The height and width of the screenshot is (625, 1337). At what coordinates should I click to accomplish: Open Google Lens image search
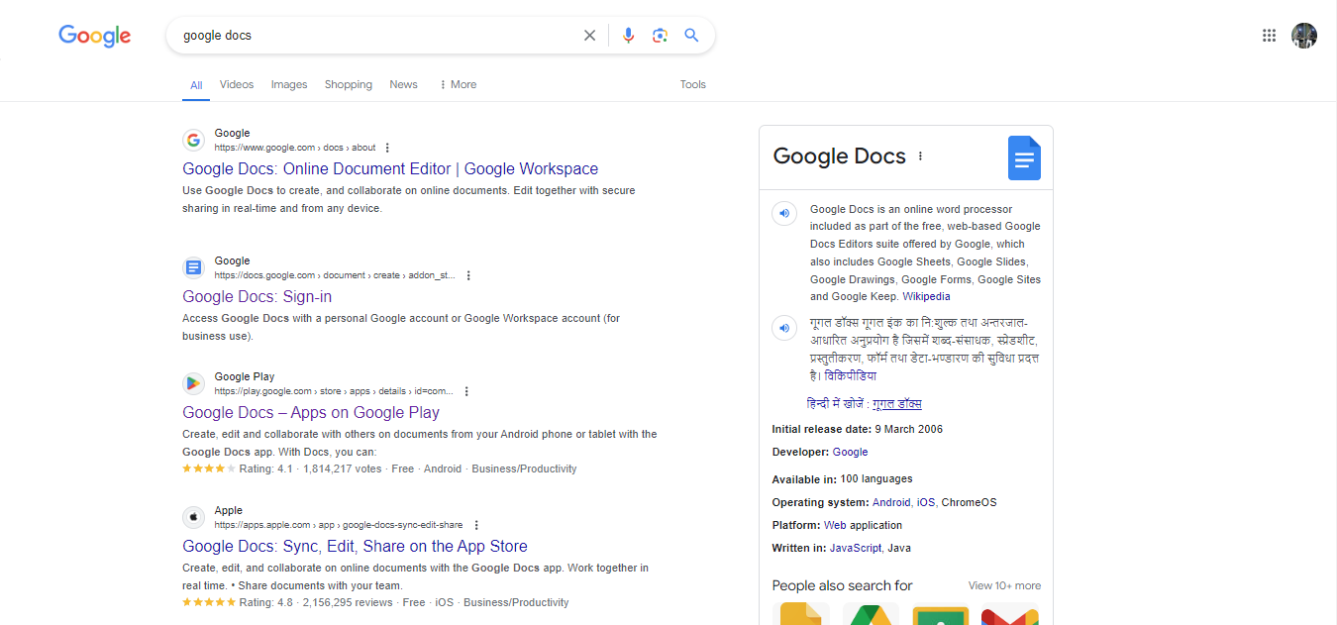pos(660,36)
